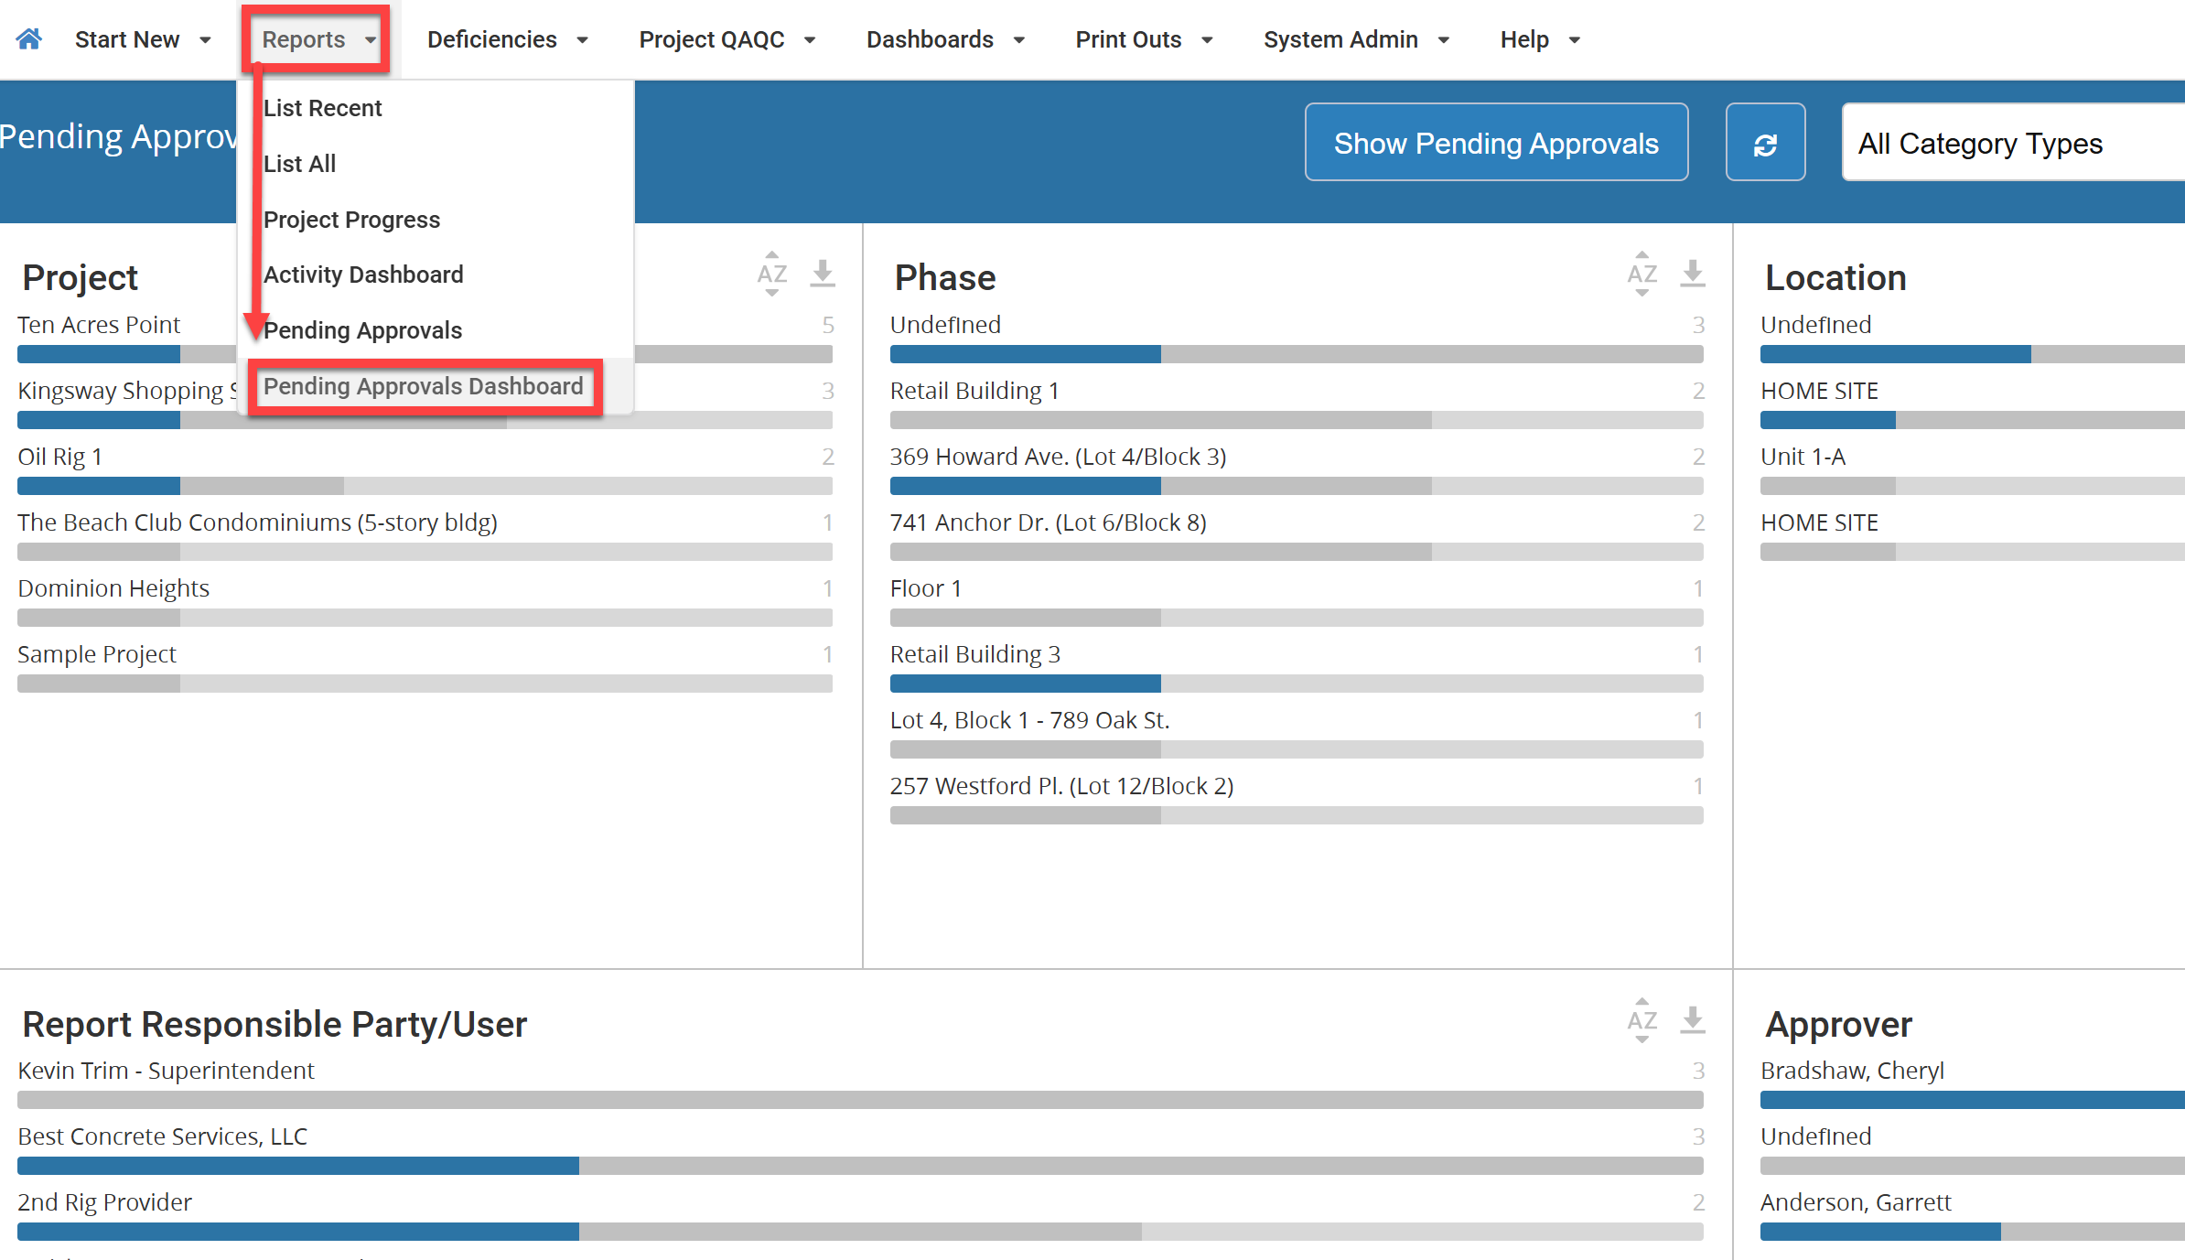Click the Ten Acres Point project

99,325
